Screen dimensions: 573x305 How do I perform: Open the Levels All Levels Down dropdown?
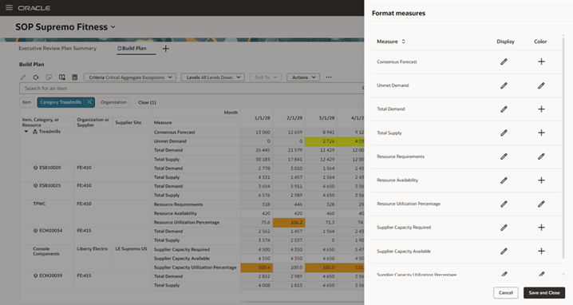coord(213,77)
